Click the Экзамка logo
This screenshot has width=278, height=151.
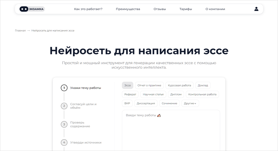pyautogui.click(x=32, y=9)
